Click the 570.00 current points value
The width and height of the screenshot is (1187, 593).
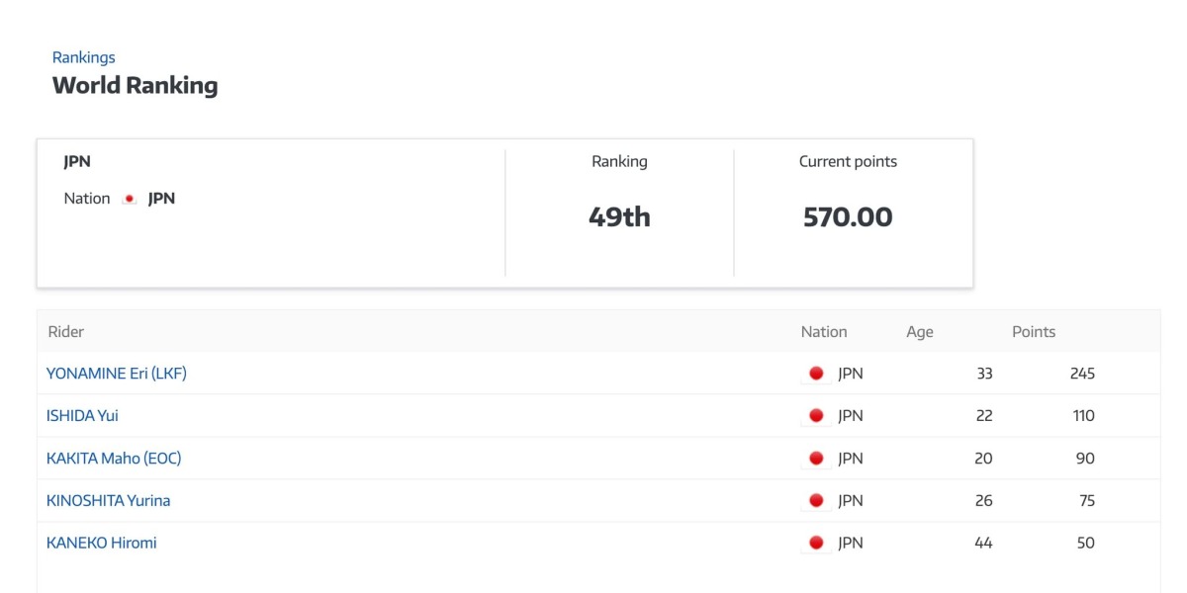coord(848,216)
